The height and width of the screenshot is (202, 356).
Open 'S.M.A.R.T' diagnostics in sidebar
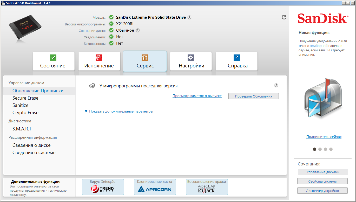22,129
